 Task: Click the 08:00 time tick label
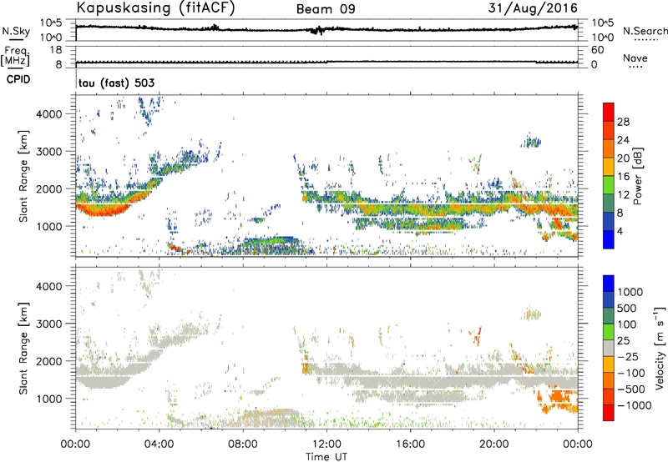tap(243, 444)
